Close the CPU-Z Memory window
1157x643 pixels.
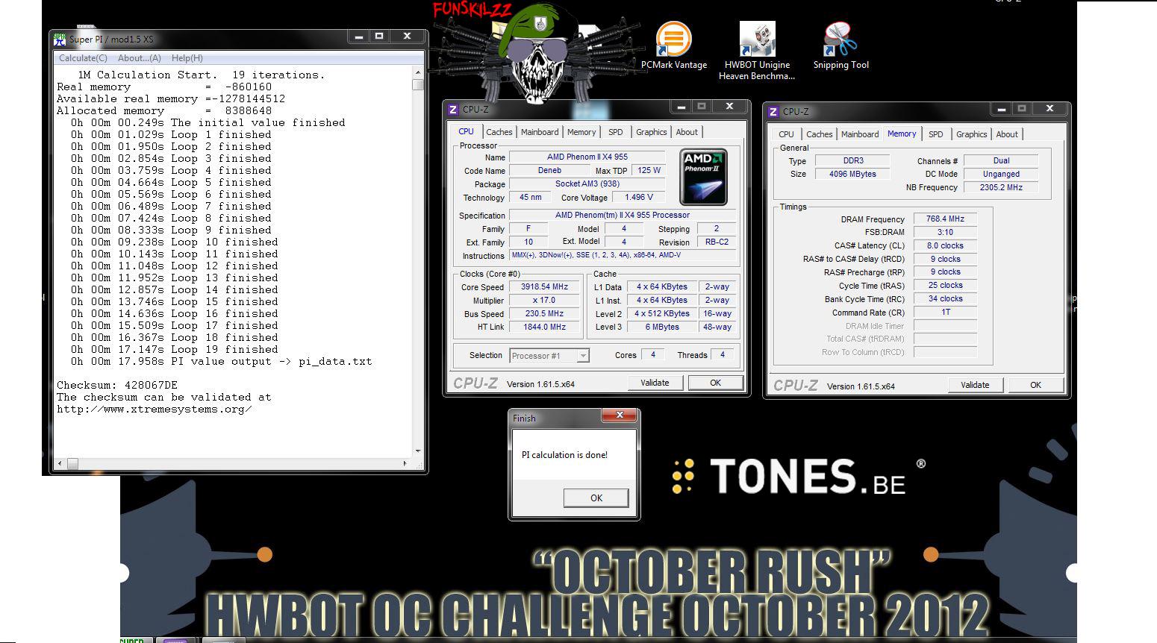pyautogui.click(x=1050, y=108)
